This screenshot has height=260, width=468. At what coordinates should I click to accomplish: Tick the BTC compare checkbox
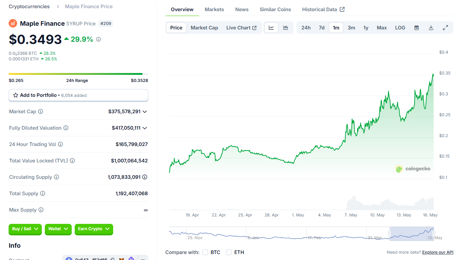coord(205,252)
